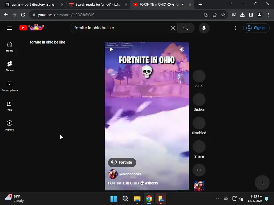Mute the short's volume speaker icon

[182, 49]
